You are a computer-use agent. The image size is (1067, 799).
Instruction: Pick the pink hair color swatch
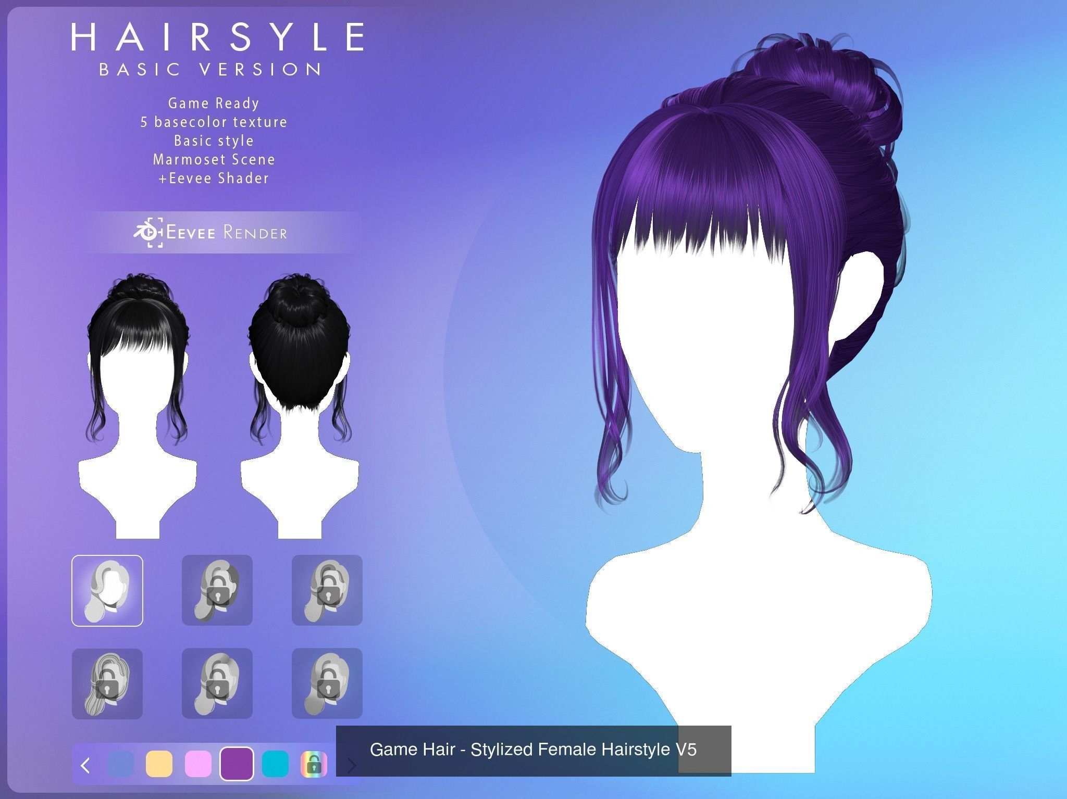[x=198, y=764]
